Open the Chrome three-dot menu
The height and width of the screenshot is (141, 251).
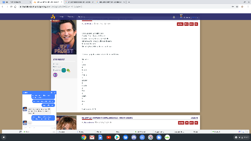(x=248, y=7)
